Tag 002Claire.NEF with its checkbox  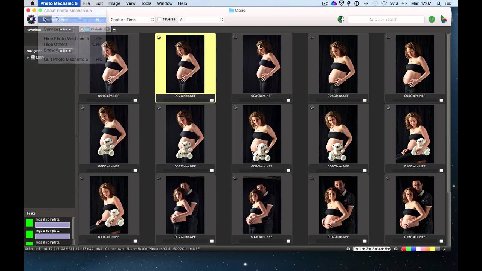point(212,100)
